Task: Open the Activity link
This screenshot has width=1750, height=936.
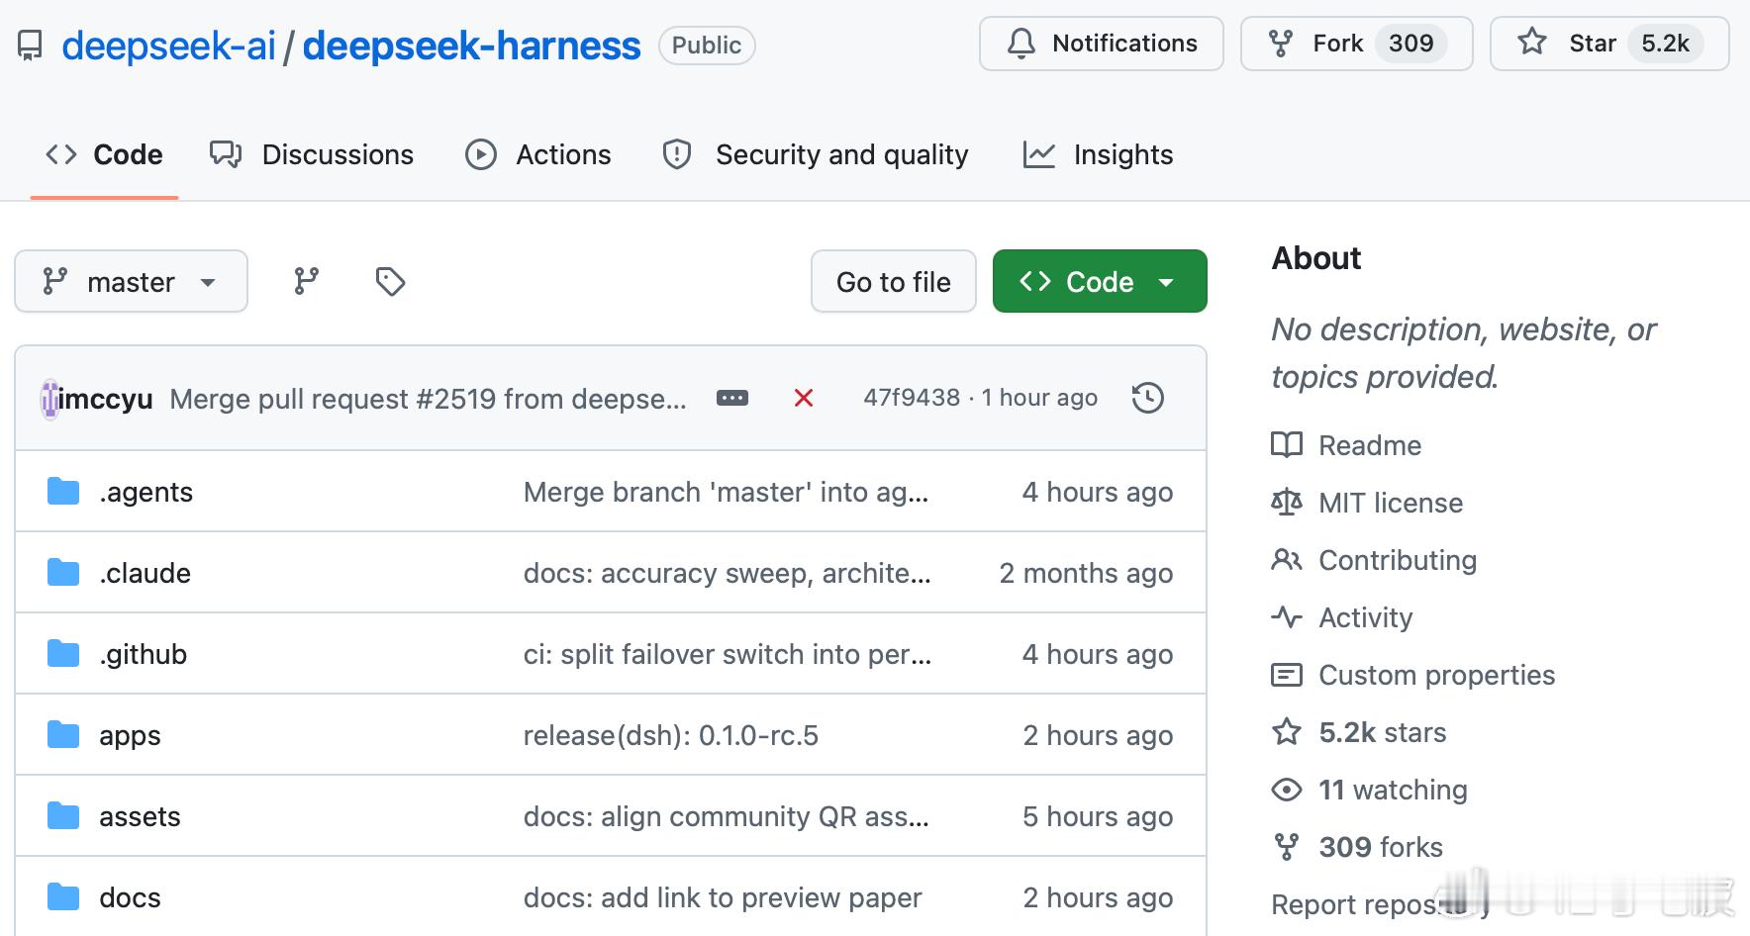Action: (1366, 617)
